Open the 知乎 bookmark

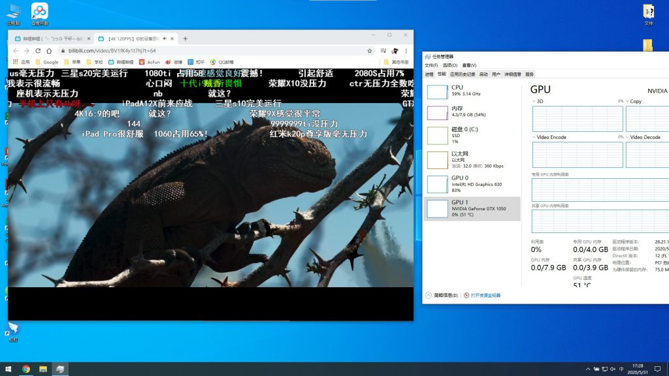(x=196, y=62)
